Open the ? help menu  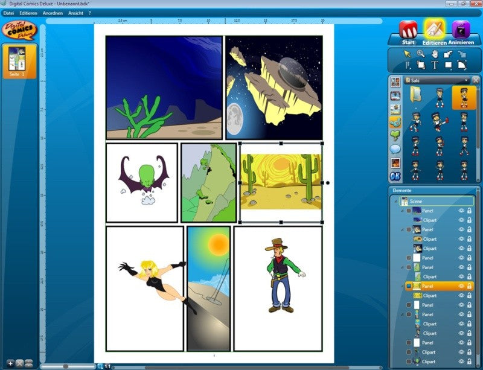89,13
